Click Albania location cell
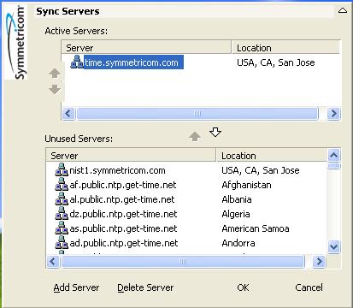353x308 pixels. pyautogui.click(x=237, y=199)
